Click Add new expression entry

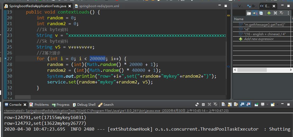click(259, 39)
